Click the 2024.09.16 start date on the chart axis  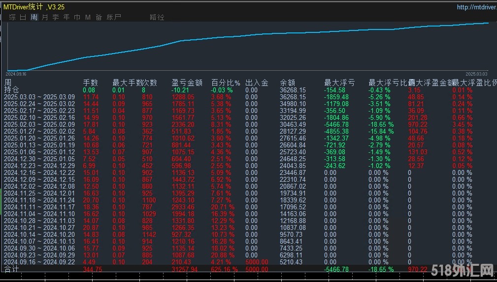17,73
